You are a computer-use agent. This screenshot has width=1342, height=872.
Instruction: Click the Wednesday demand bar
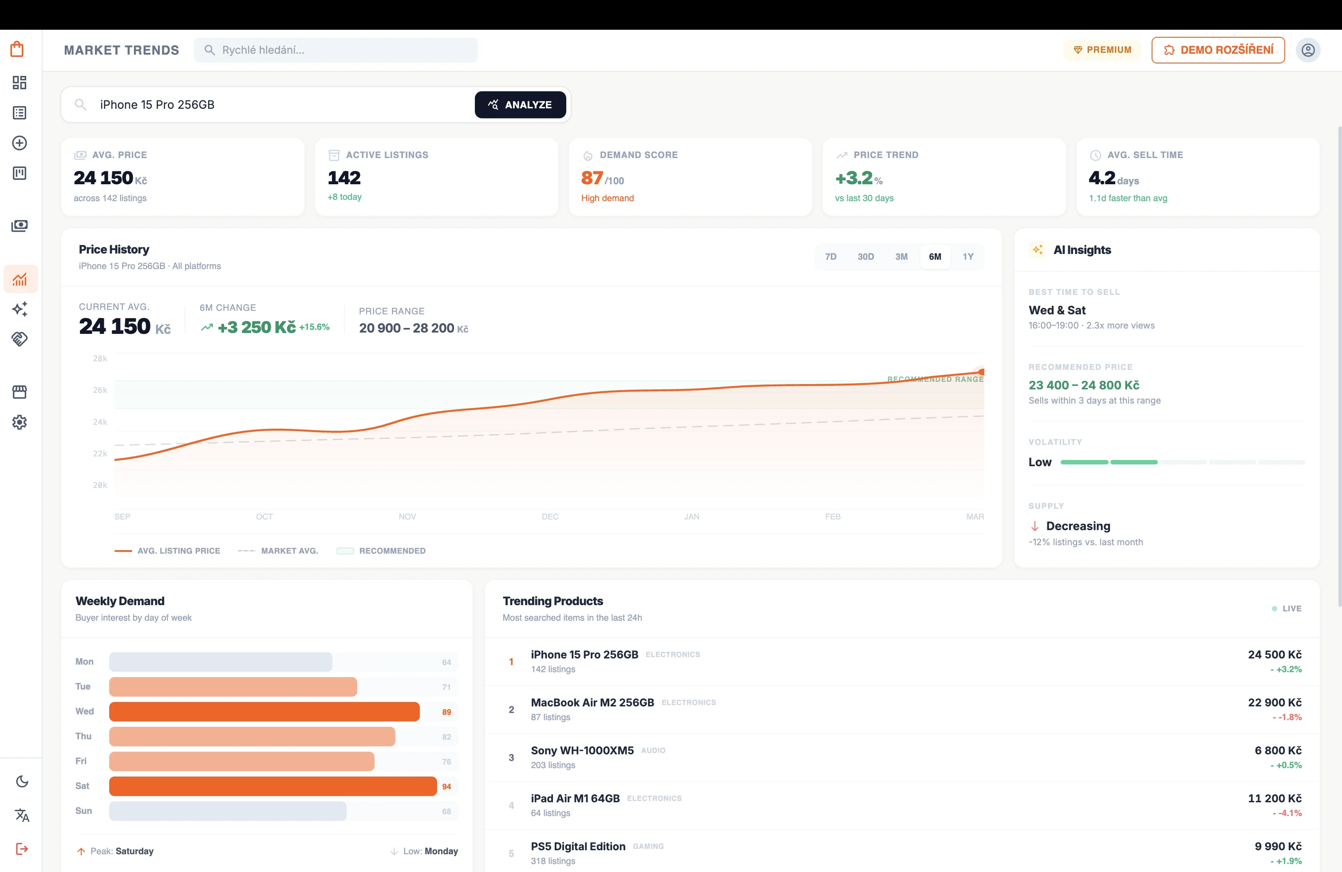[264, 712]
